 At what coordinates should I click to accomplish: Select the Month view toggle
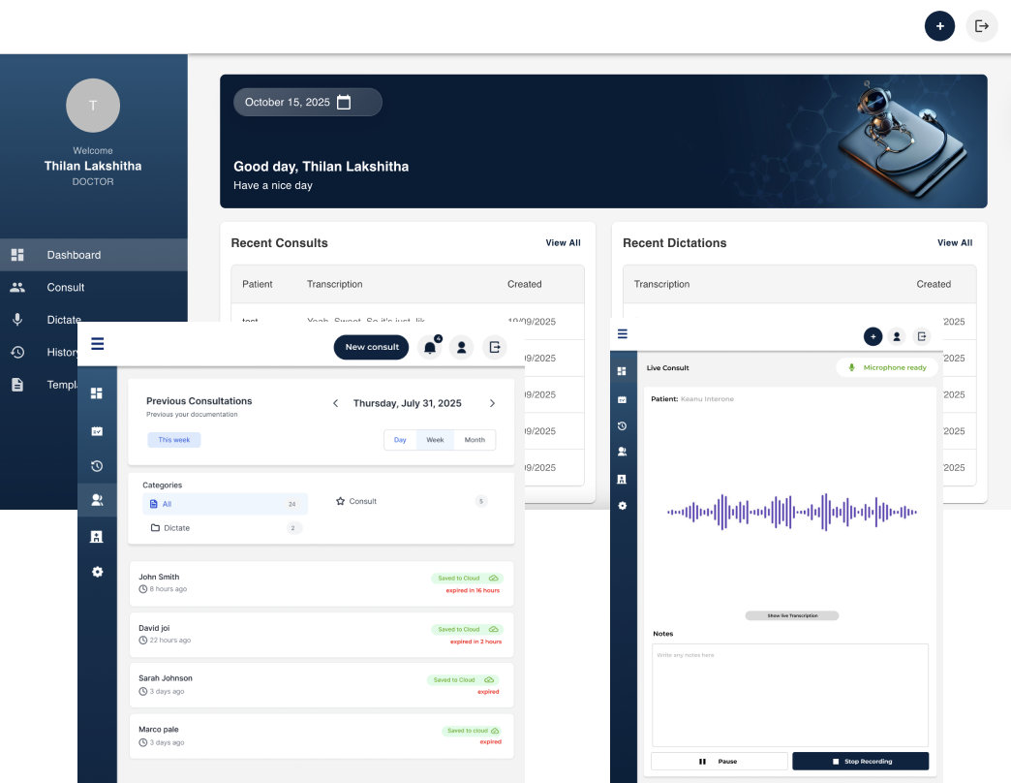pos(474,439)
